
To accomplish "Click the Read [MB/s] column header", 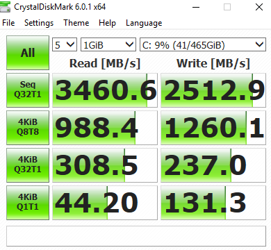I will pos(105,63).
